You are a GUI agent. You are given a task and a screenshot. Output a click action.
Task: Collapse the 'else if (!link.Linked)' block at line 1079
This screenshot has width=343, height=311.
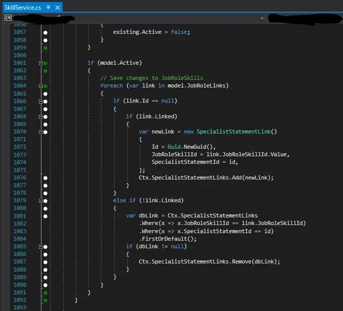click(41, 201)
